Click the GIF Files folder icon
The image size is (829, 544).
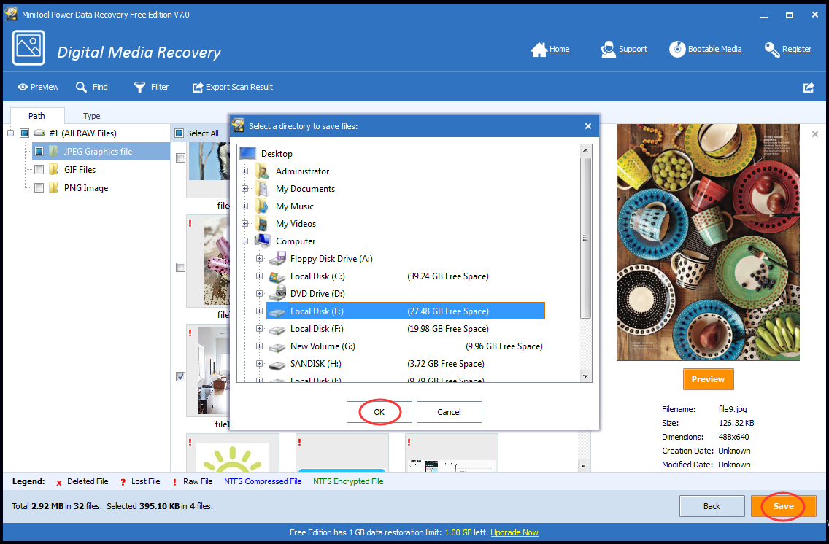(x=54, y=169)
